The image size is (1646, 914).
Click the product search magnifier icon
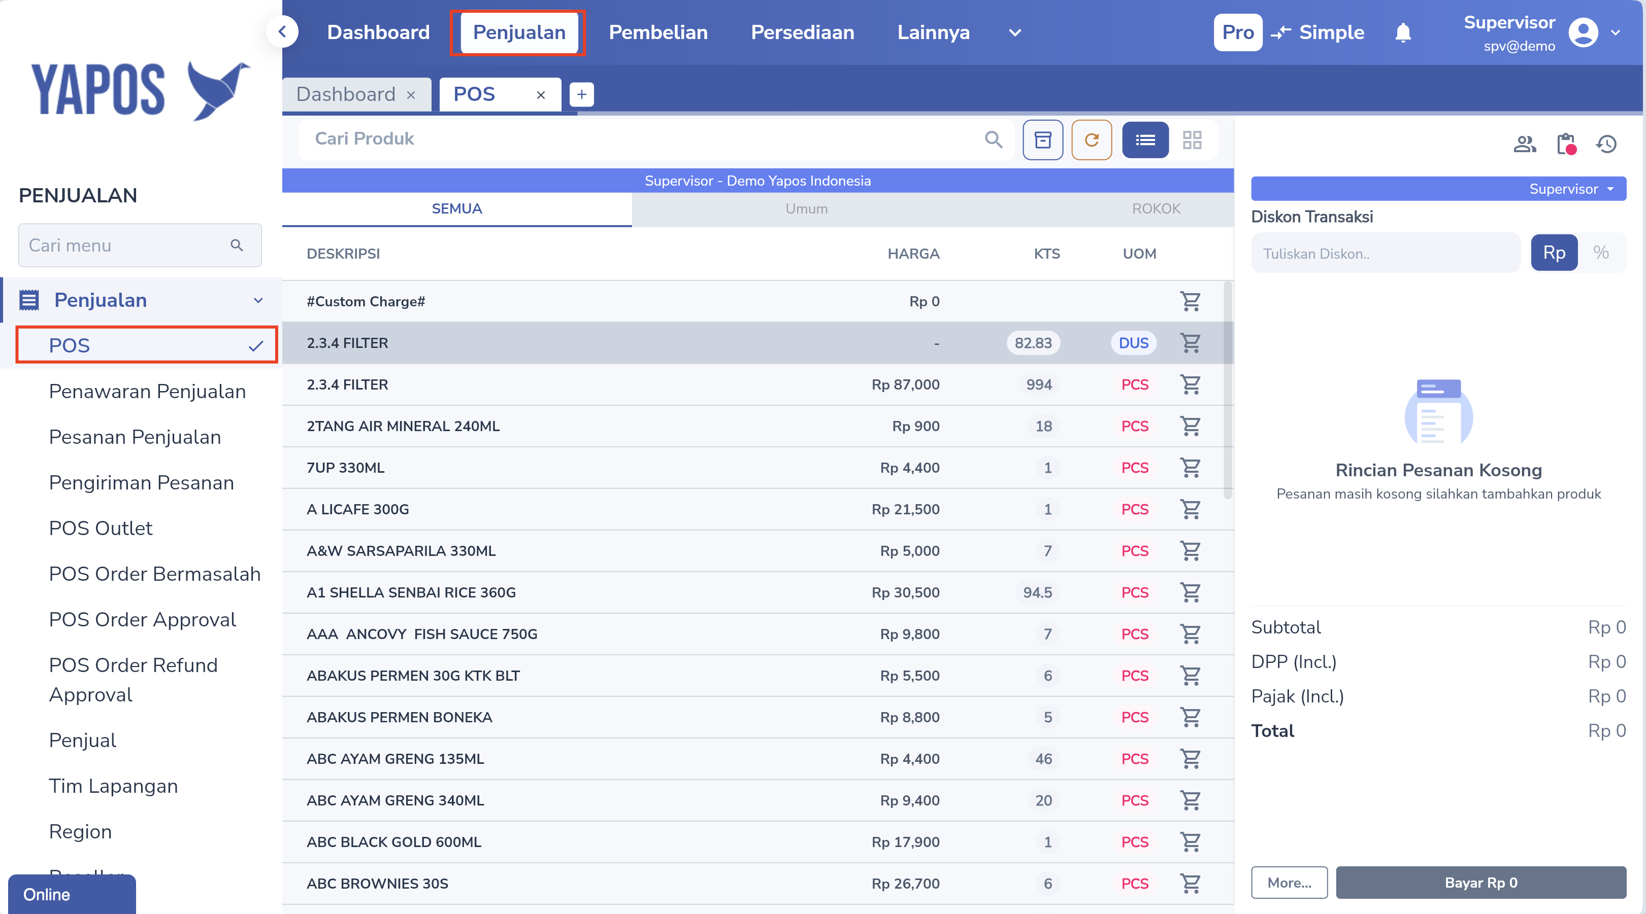(x=993, y=139)
